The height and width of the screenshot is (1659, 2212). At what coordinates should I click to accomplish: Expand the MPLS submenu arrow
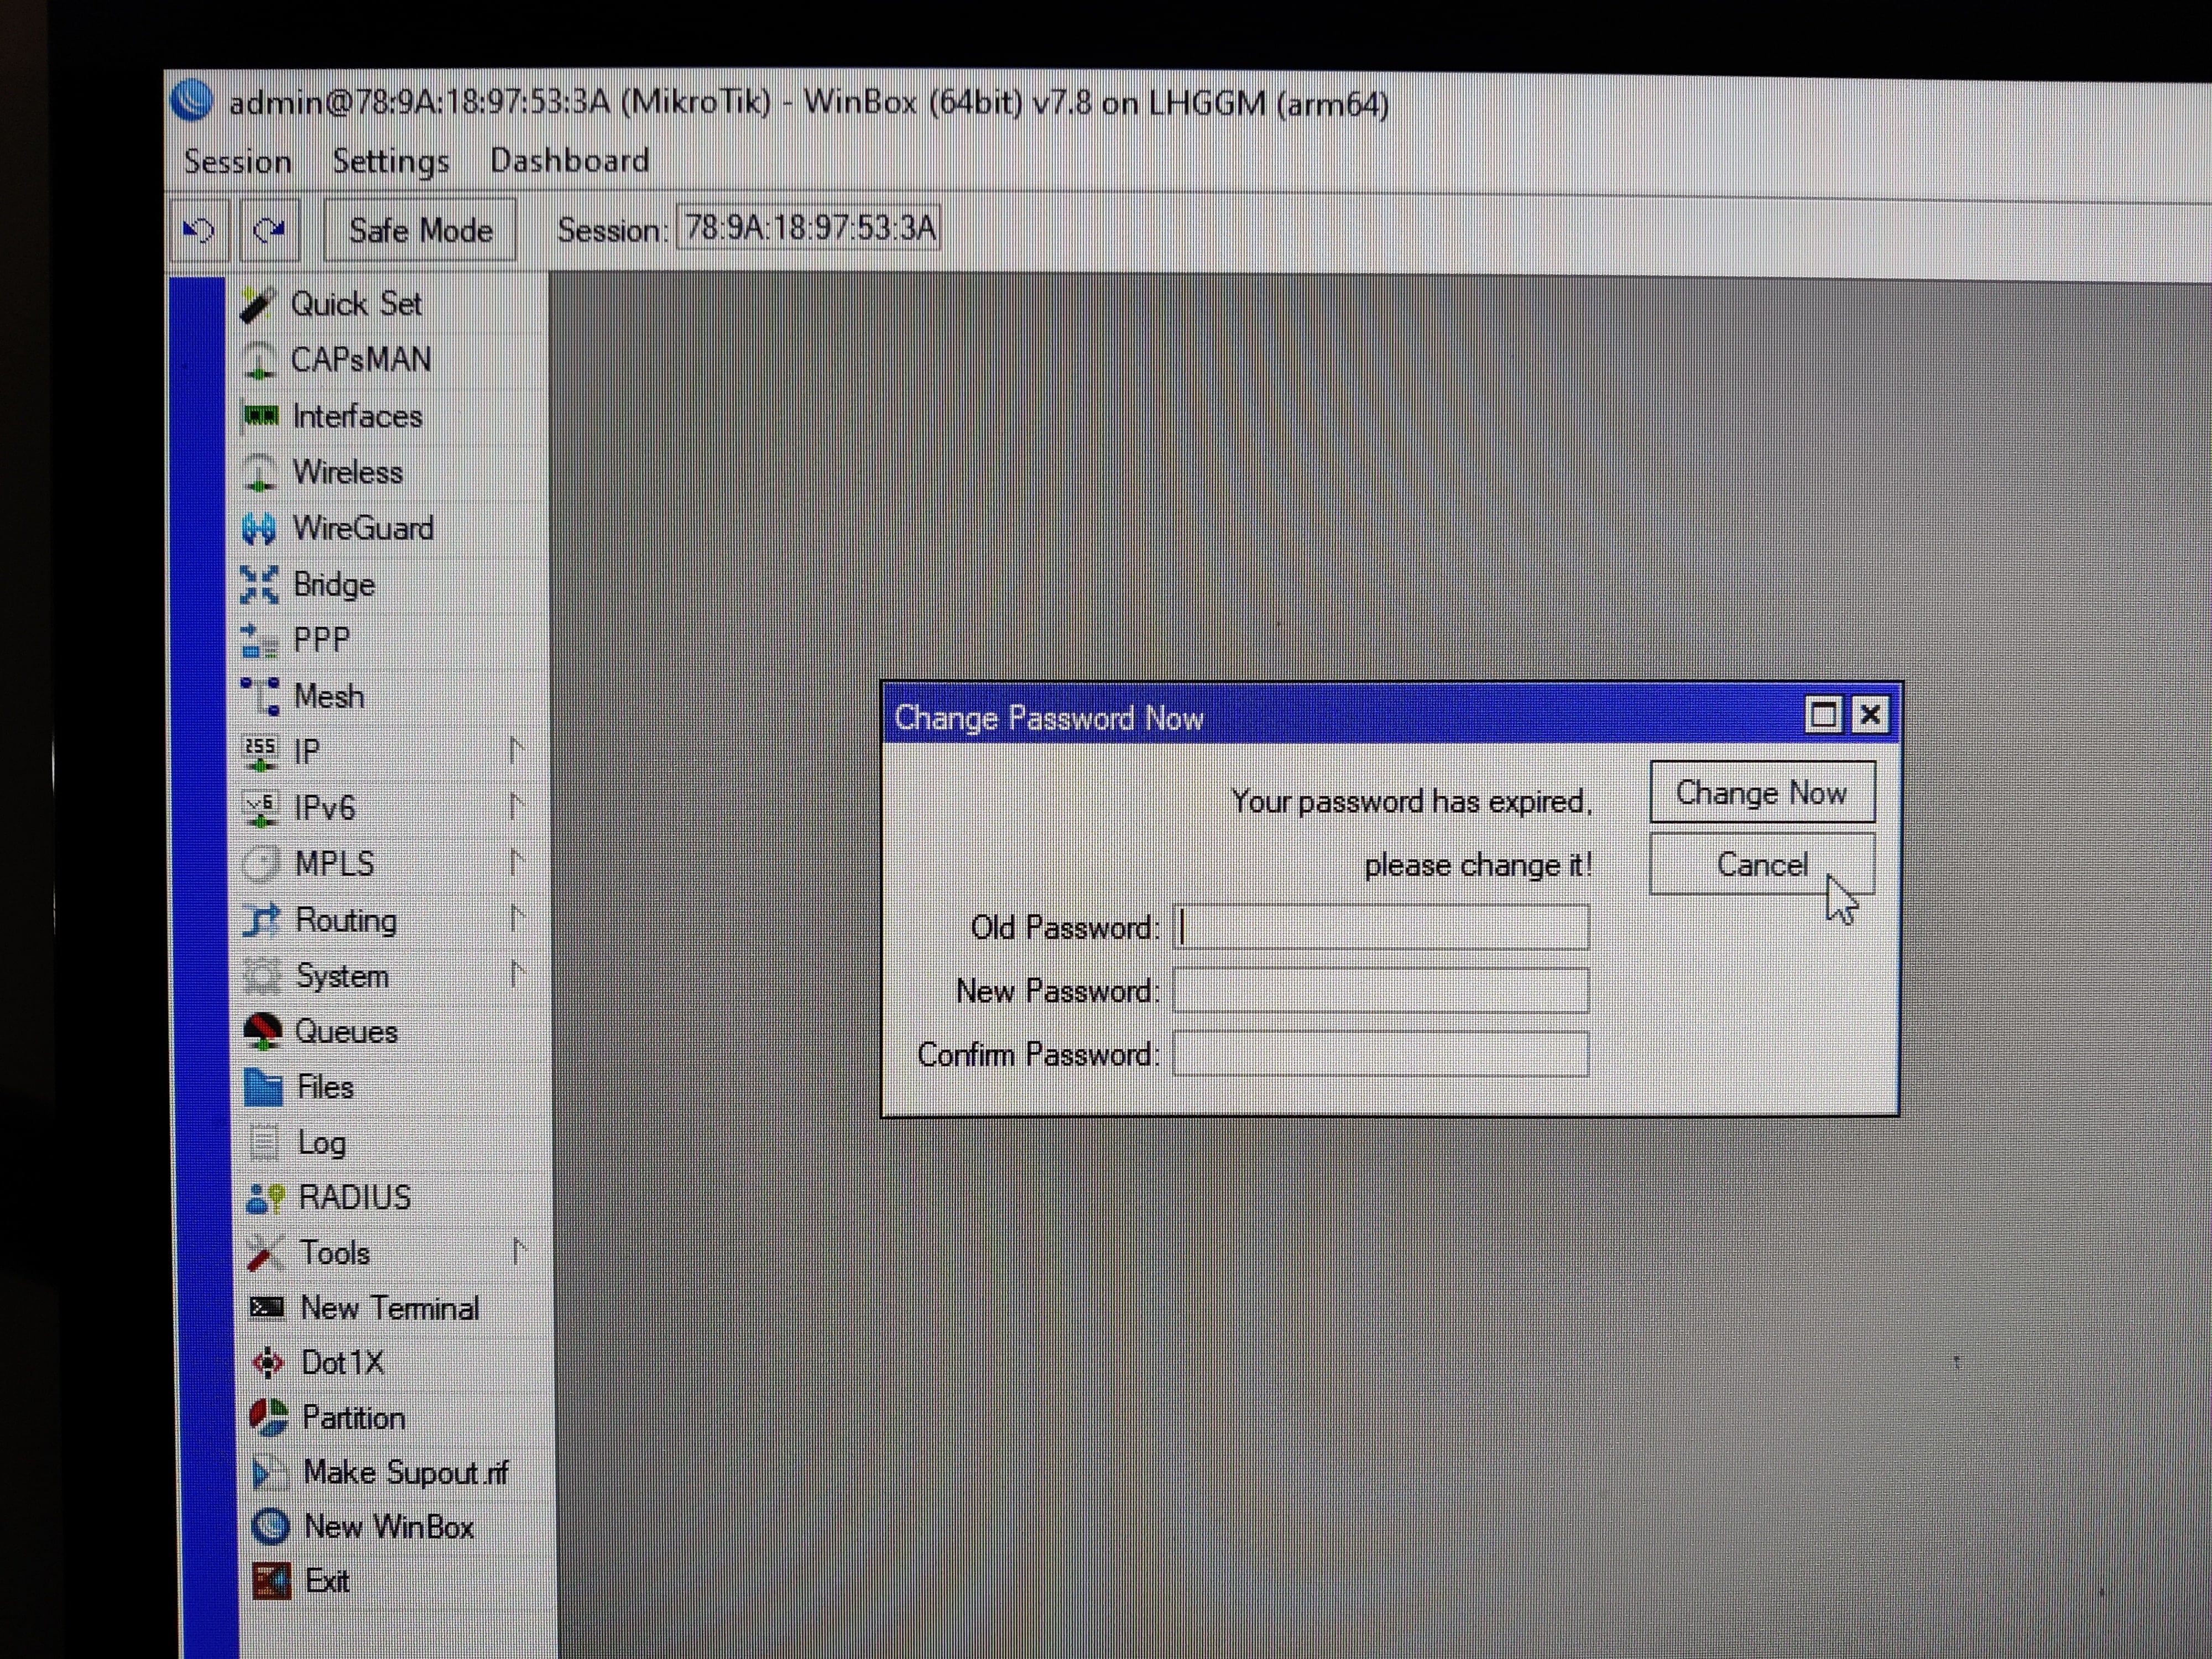click(x=516, y=862)
